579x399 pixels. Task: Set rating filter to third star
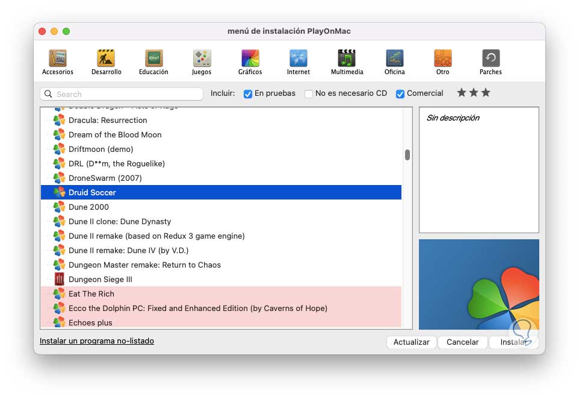click(x=486, y=92)
